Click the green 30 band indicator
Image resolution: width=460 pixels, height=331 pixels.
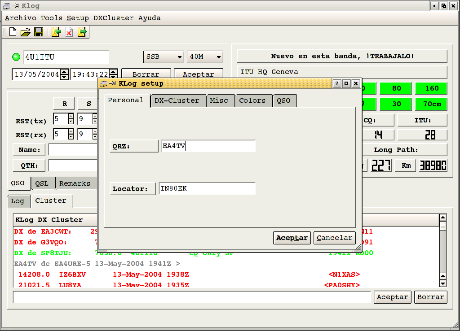(x=396, y=104)
